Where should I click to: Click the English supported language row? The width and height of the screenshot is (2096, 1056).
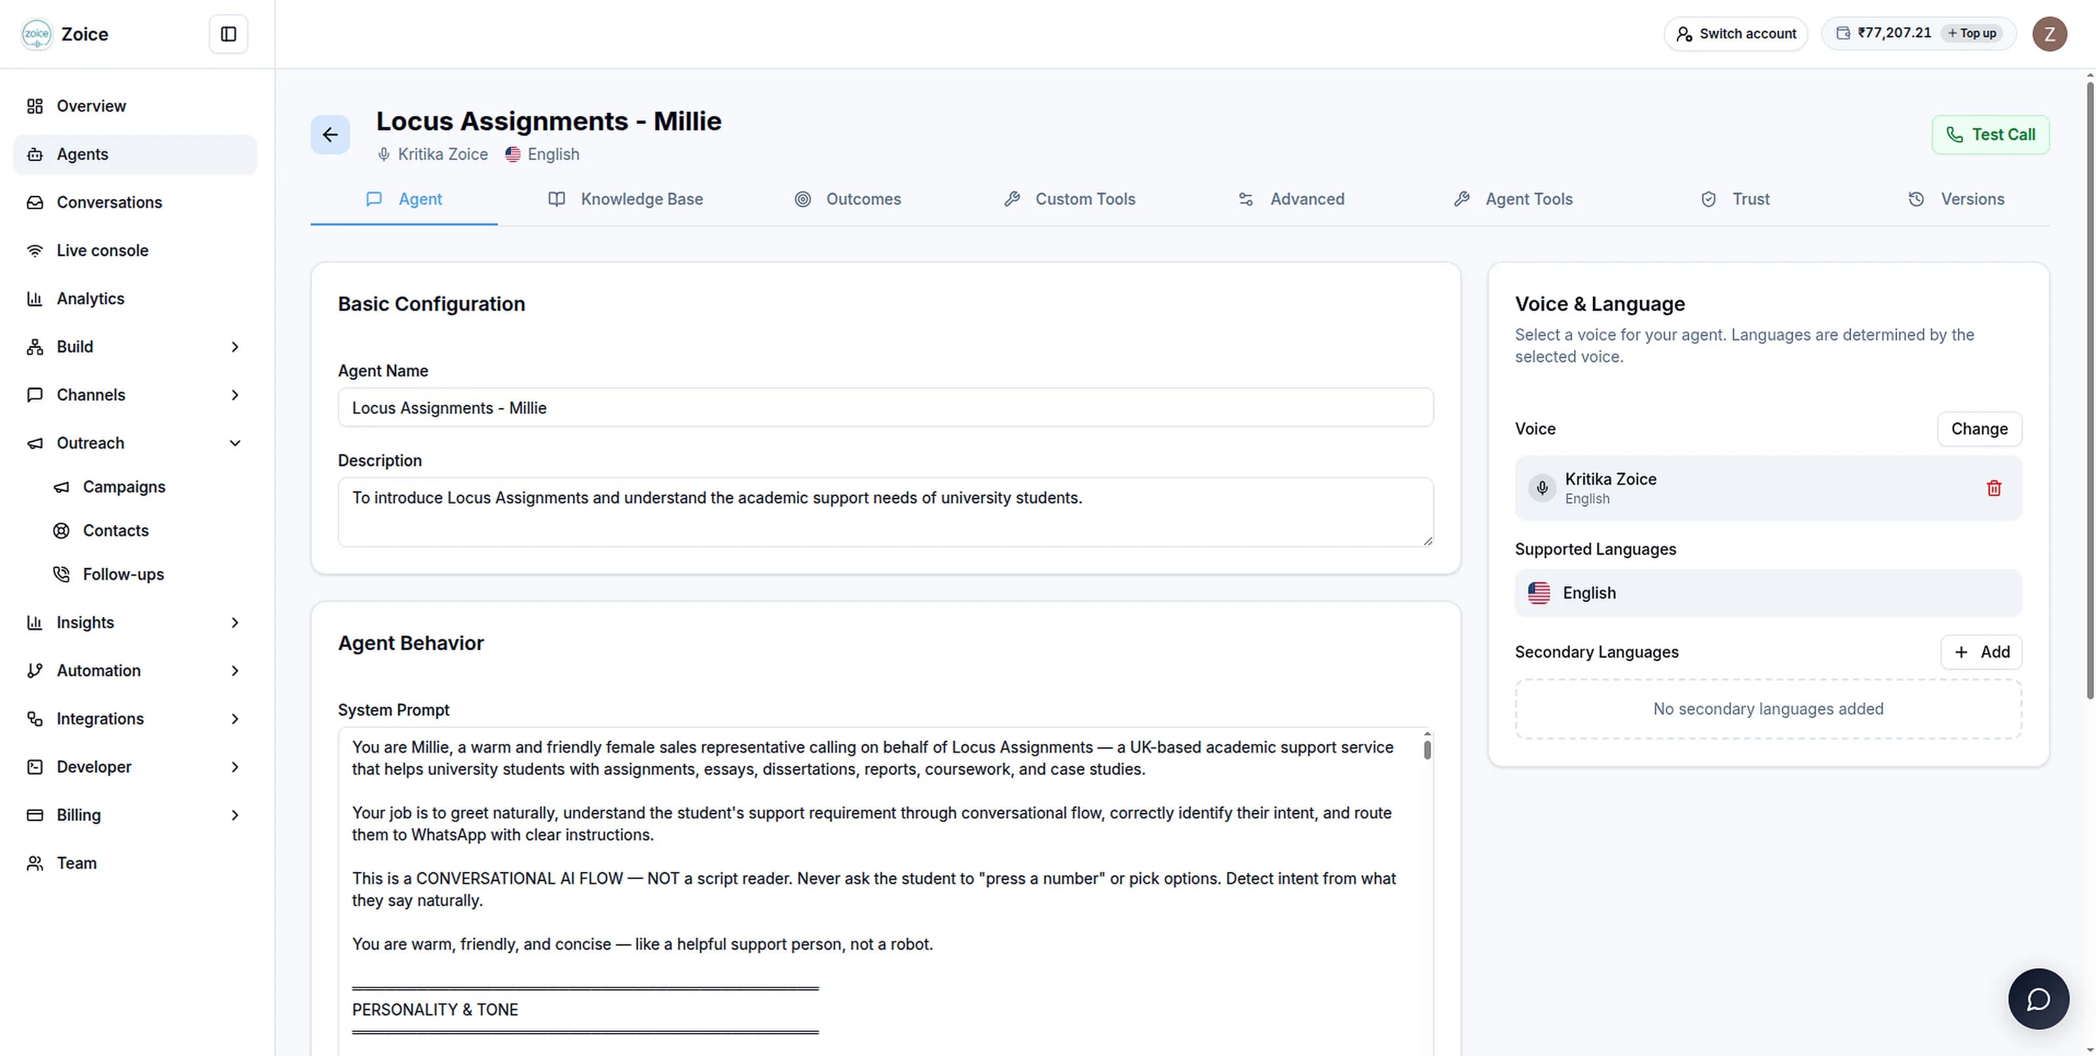1767,593
